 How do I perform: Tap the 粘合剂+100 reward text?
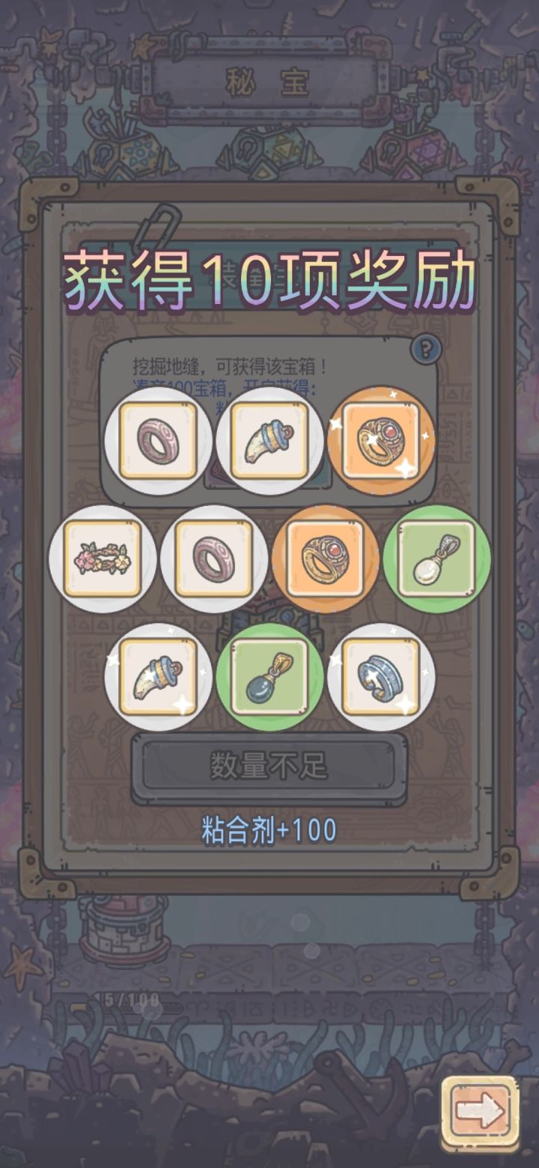269,830
